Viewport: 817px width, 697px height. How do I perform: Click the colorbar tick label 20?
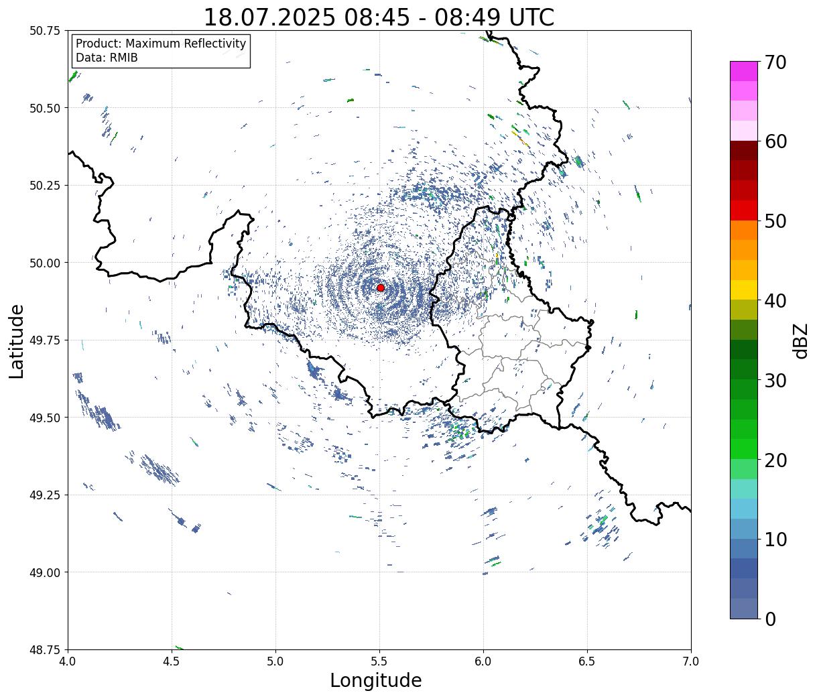[x=775, y=460]
